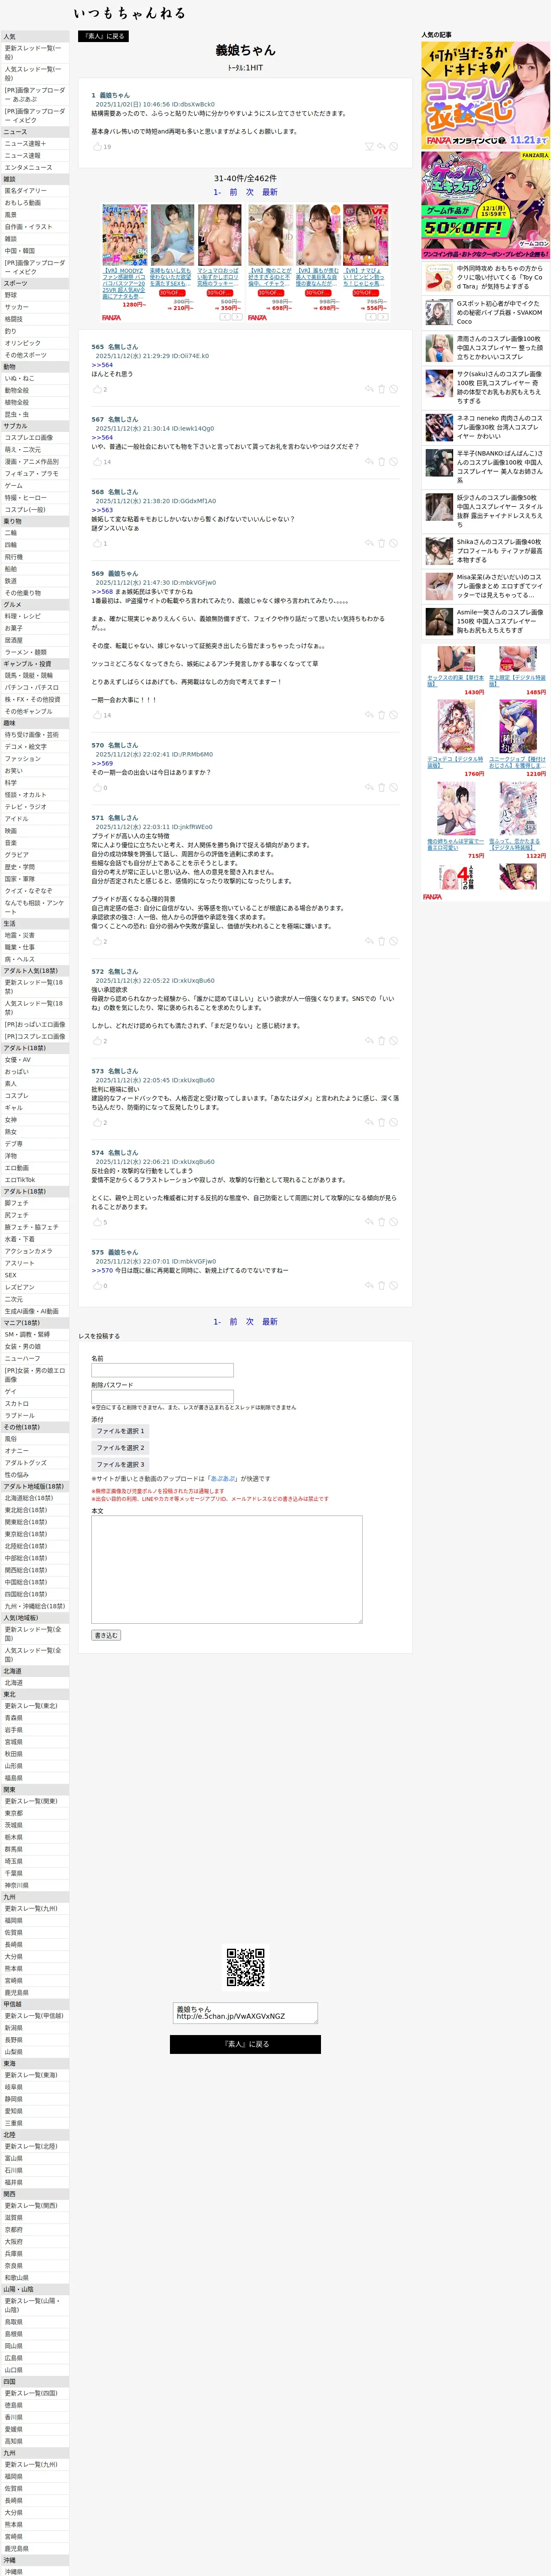This screenshot has height=2576, width=551.
Task: Go to 次 page in the top pagination
Action: pos(250,192)
